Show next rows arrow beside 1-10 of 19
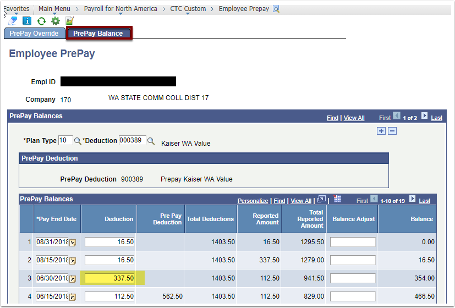Viewport: 455px width, 308px height. 412,199
